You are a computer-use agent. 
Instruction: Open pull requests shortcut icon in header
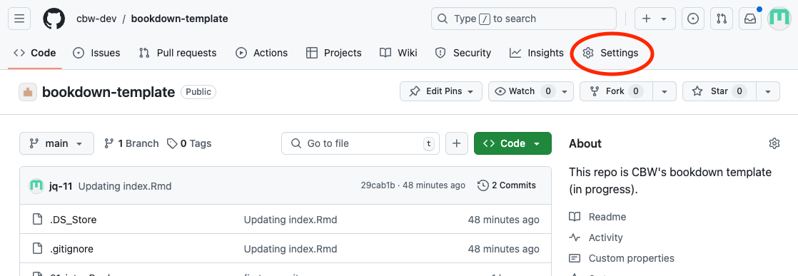tap(721, 19)
